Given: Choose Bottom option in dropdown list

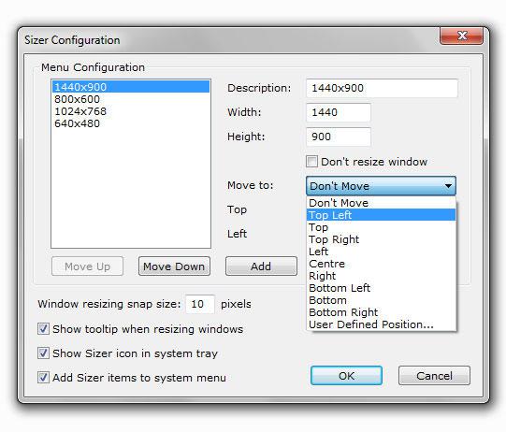Looking at the screenshot, I should [x=381, y=300].
